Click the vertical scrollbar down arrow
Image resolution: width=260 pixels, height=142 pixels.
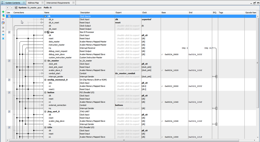point(258,137)
